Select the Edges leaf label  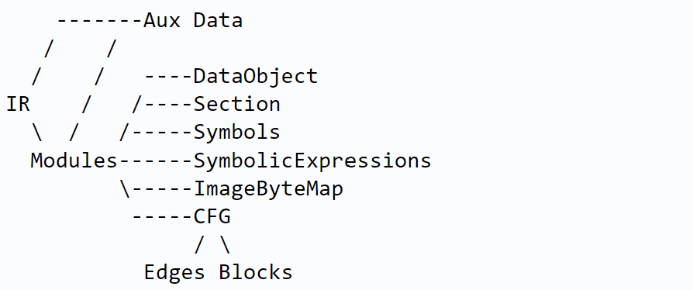point(174,272)
